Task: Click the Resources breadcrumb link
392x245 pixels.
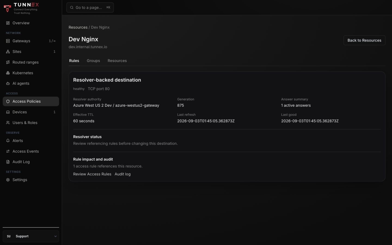Action: point(78,27)
